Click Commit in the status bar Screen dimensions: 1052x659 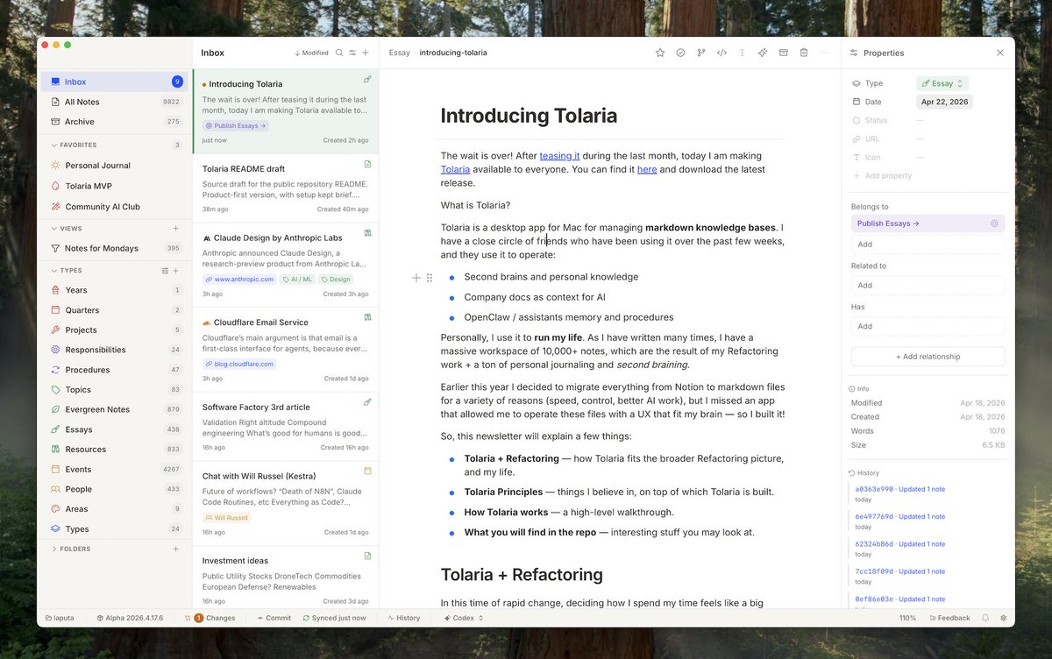274,618
